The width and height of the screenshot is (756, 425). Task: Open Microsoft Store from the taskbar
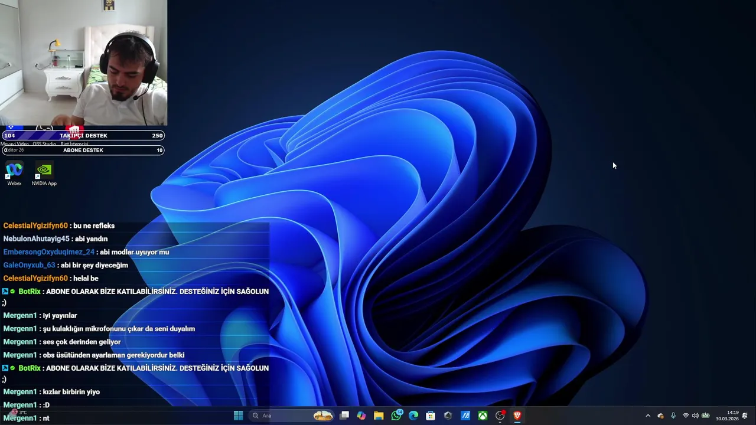(x=431, y=416)
